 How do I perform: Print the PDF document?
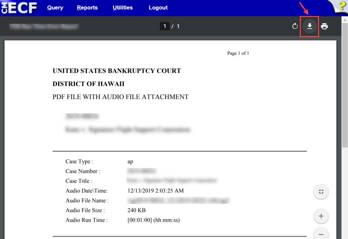point(324,26)
